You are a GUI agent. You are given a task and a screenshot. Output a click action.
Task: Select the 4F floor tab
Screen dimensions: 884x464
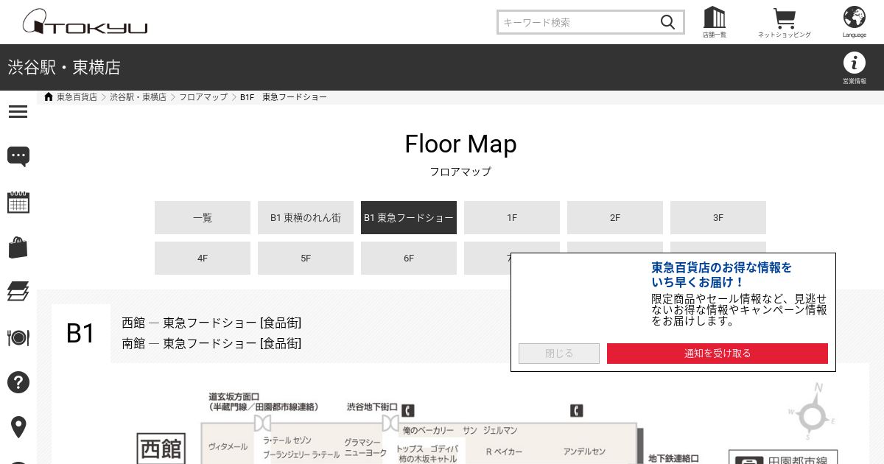coord(203,258)
